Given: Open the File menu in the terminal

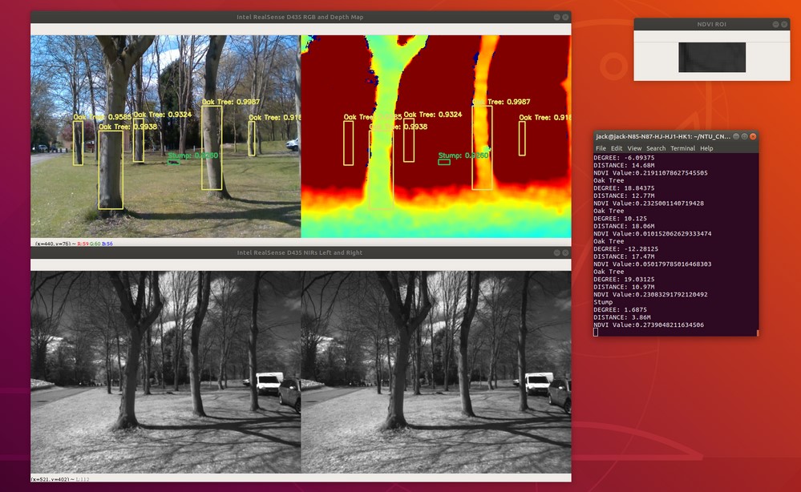Looking at the screenshot, I should coord(601,148).
